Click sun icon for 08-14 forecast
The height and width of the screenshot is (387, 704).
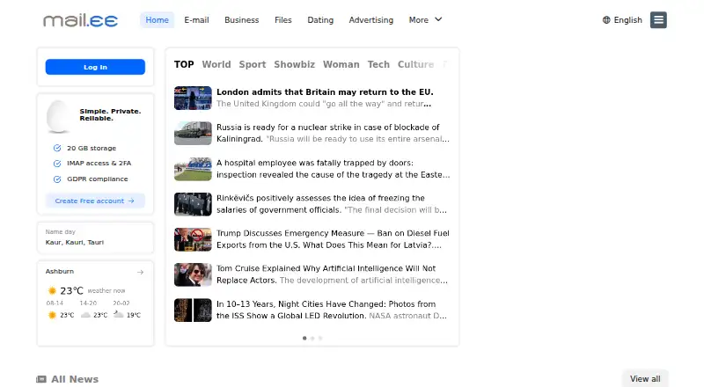coord(52,315)
